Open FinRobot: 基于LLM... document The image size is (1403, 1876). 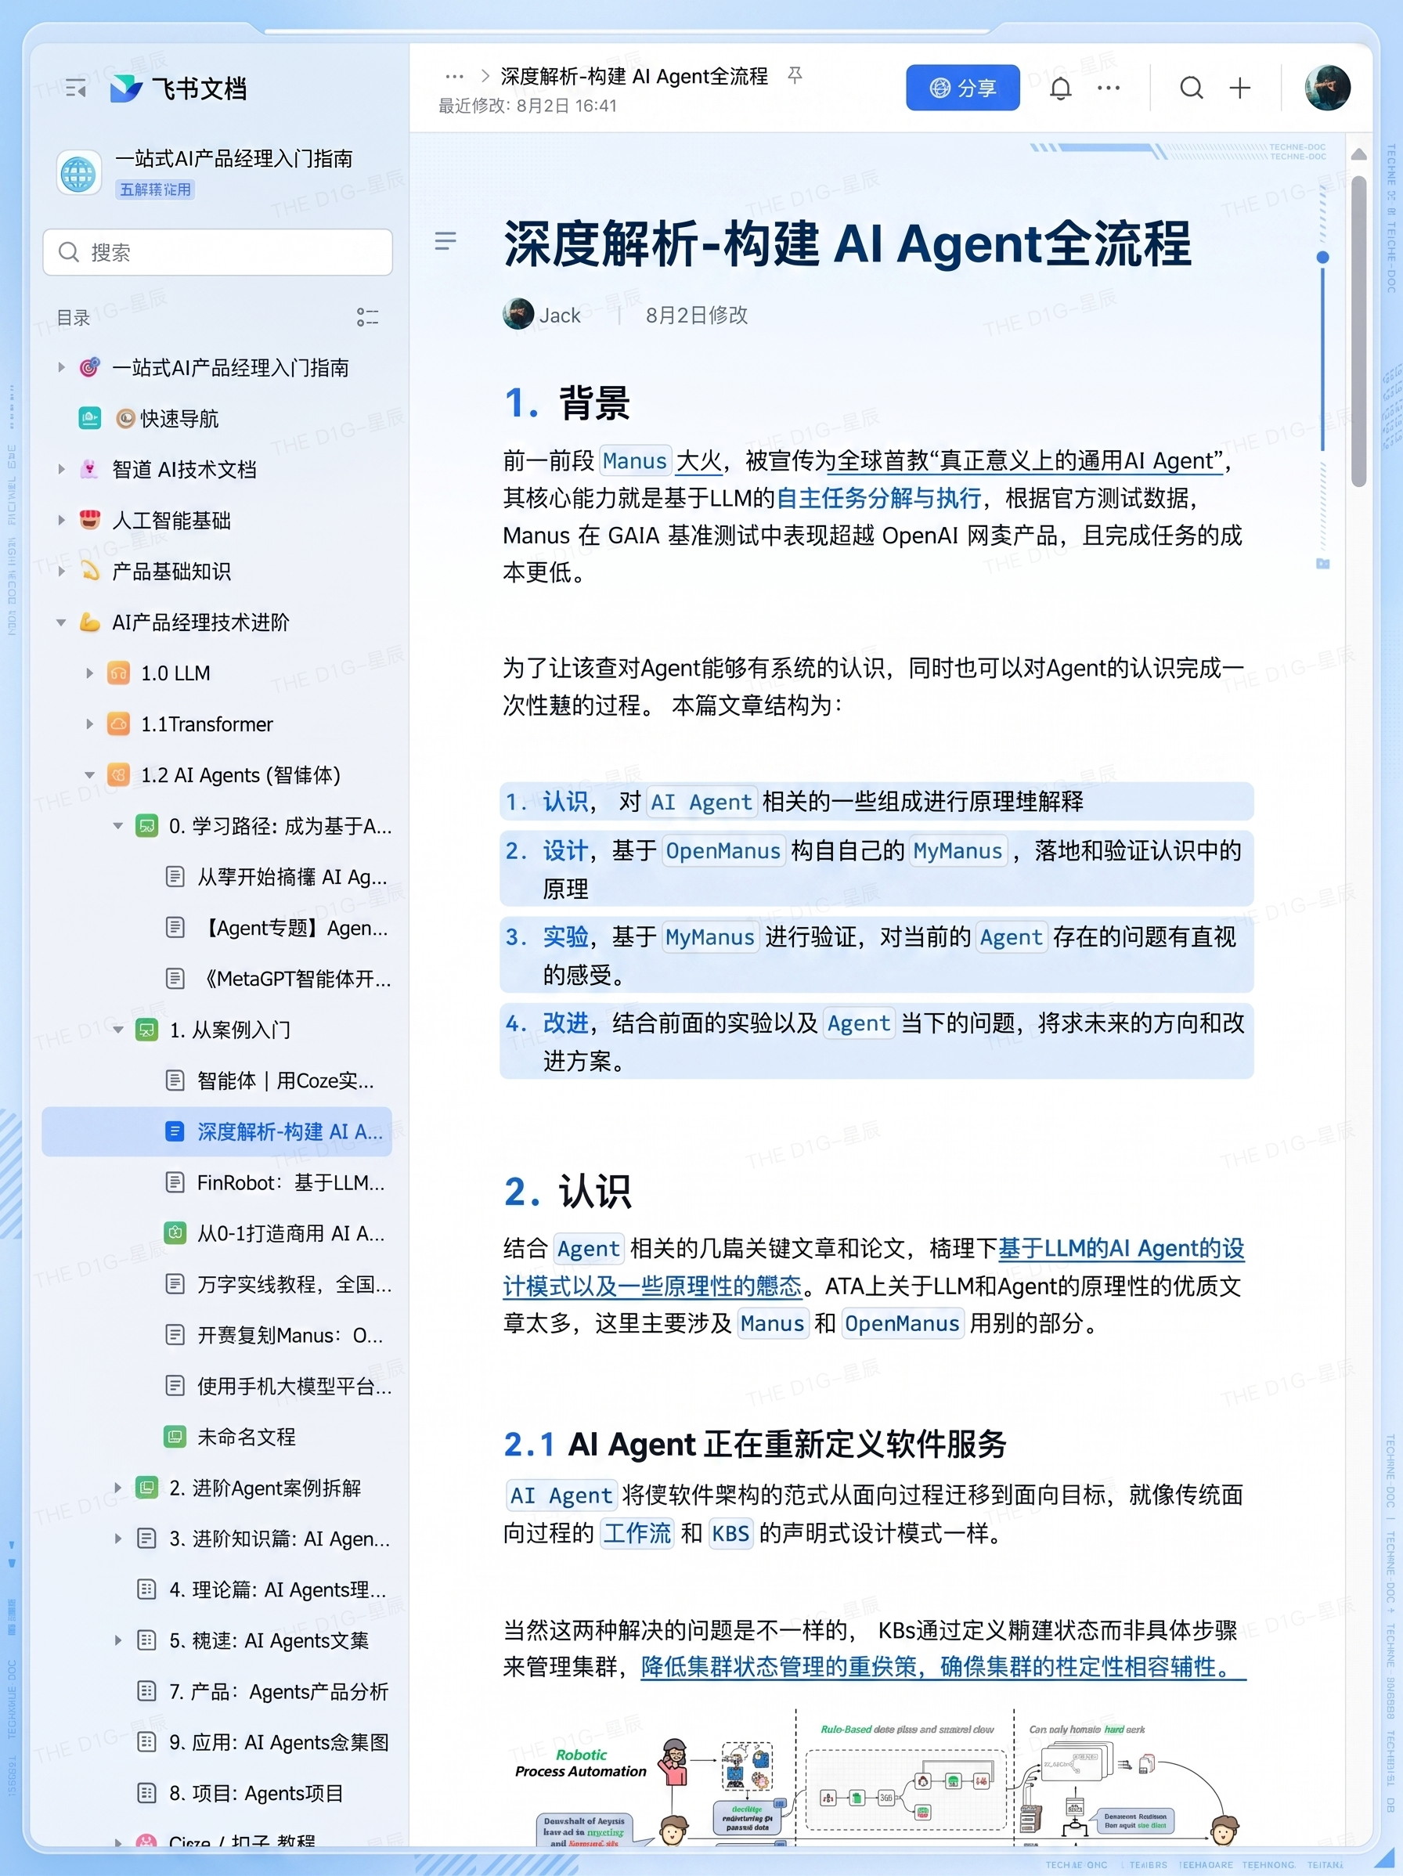pos(291,1182)
